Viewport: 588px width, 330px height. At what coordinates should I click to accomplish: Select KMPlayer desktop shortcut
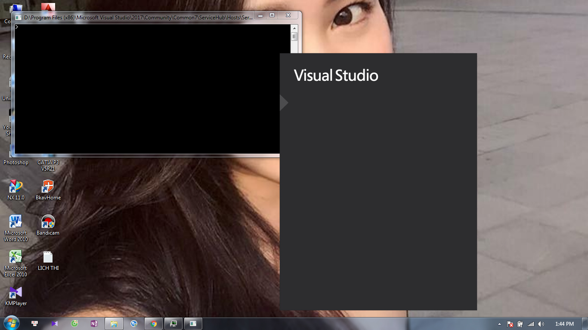[x=16, y=296]
